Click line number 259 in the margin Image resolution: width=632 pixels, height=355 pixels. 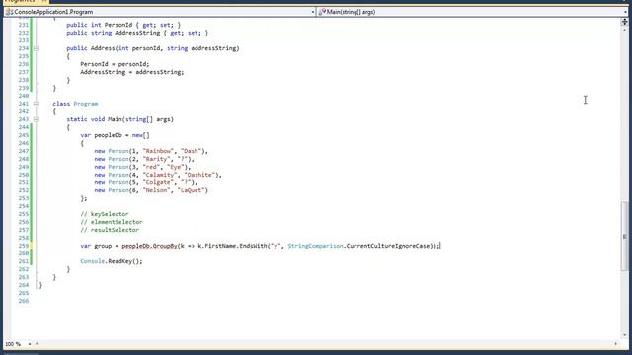(x=24, y=246)
